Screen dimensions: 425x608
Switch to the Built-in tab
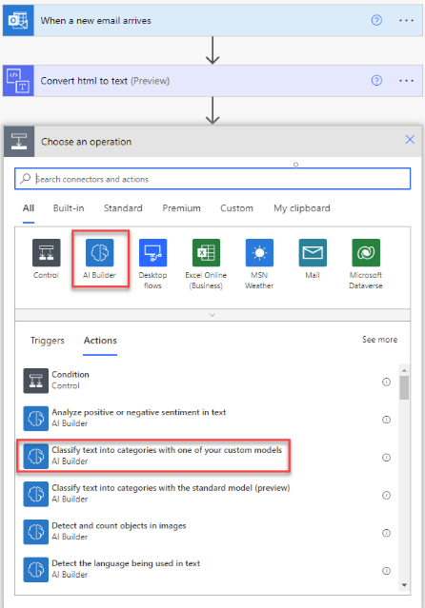tap(69, 208)
